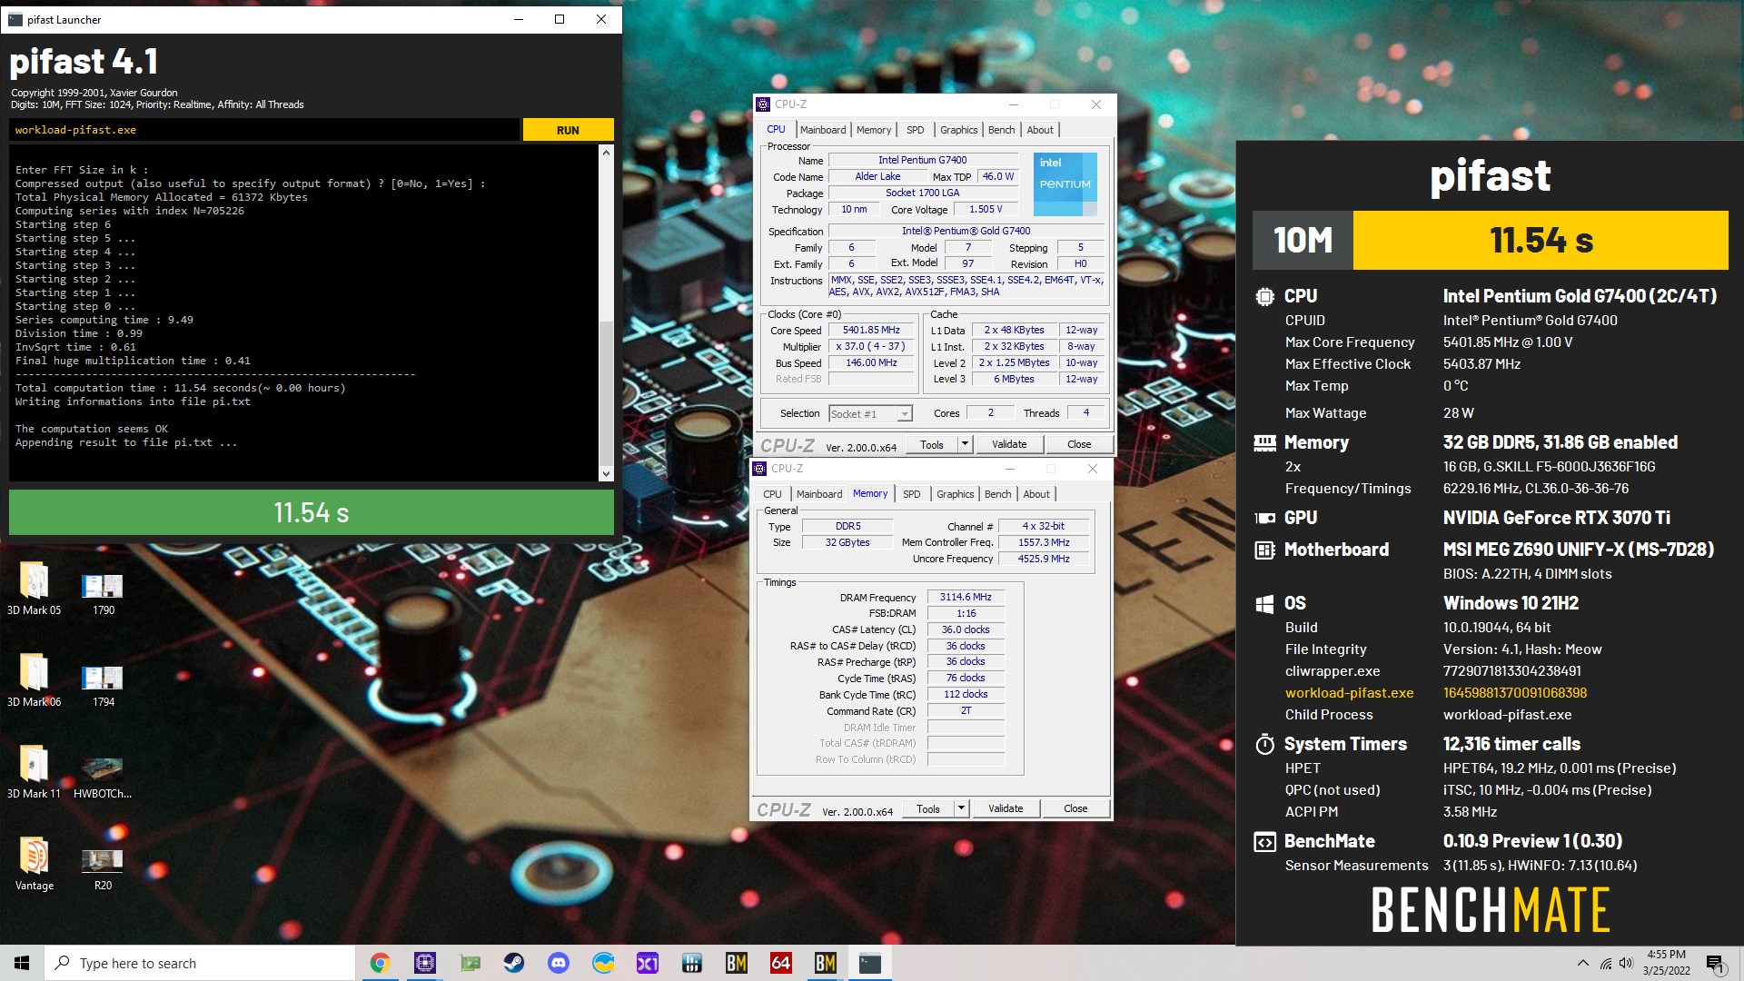The width and height of the screenshot is (1744, 981).
Task: Click Tools button in lower CPU-Z window
Action: [x=928, y=808]
